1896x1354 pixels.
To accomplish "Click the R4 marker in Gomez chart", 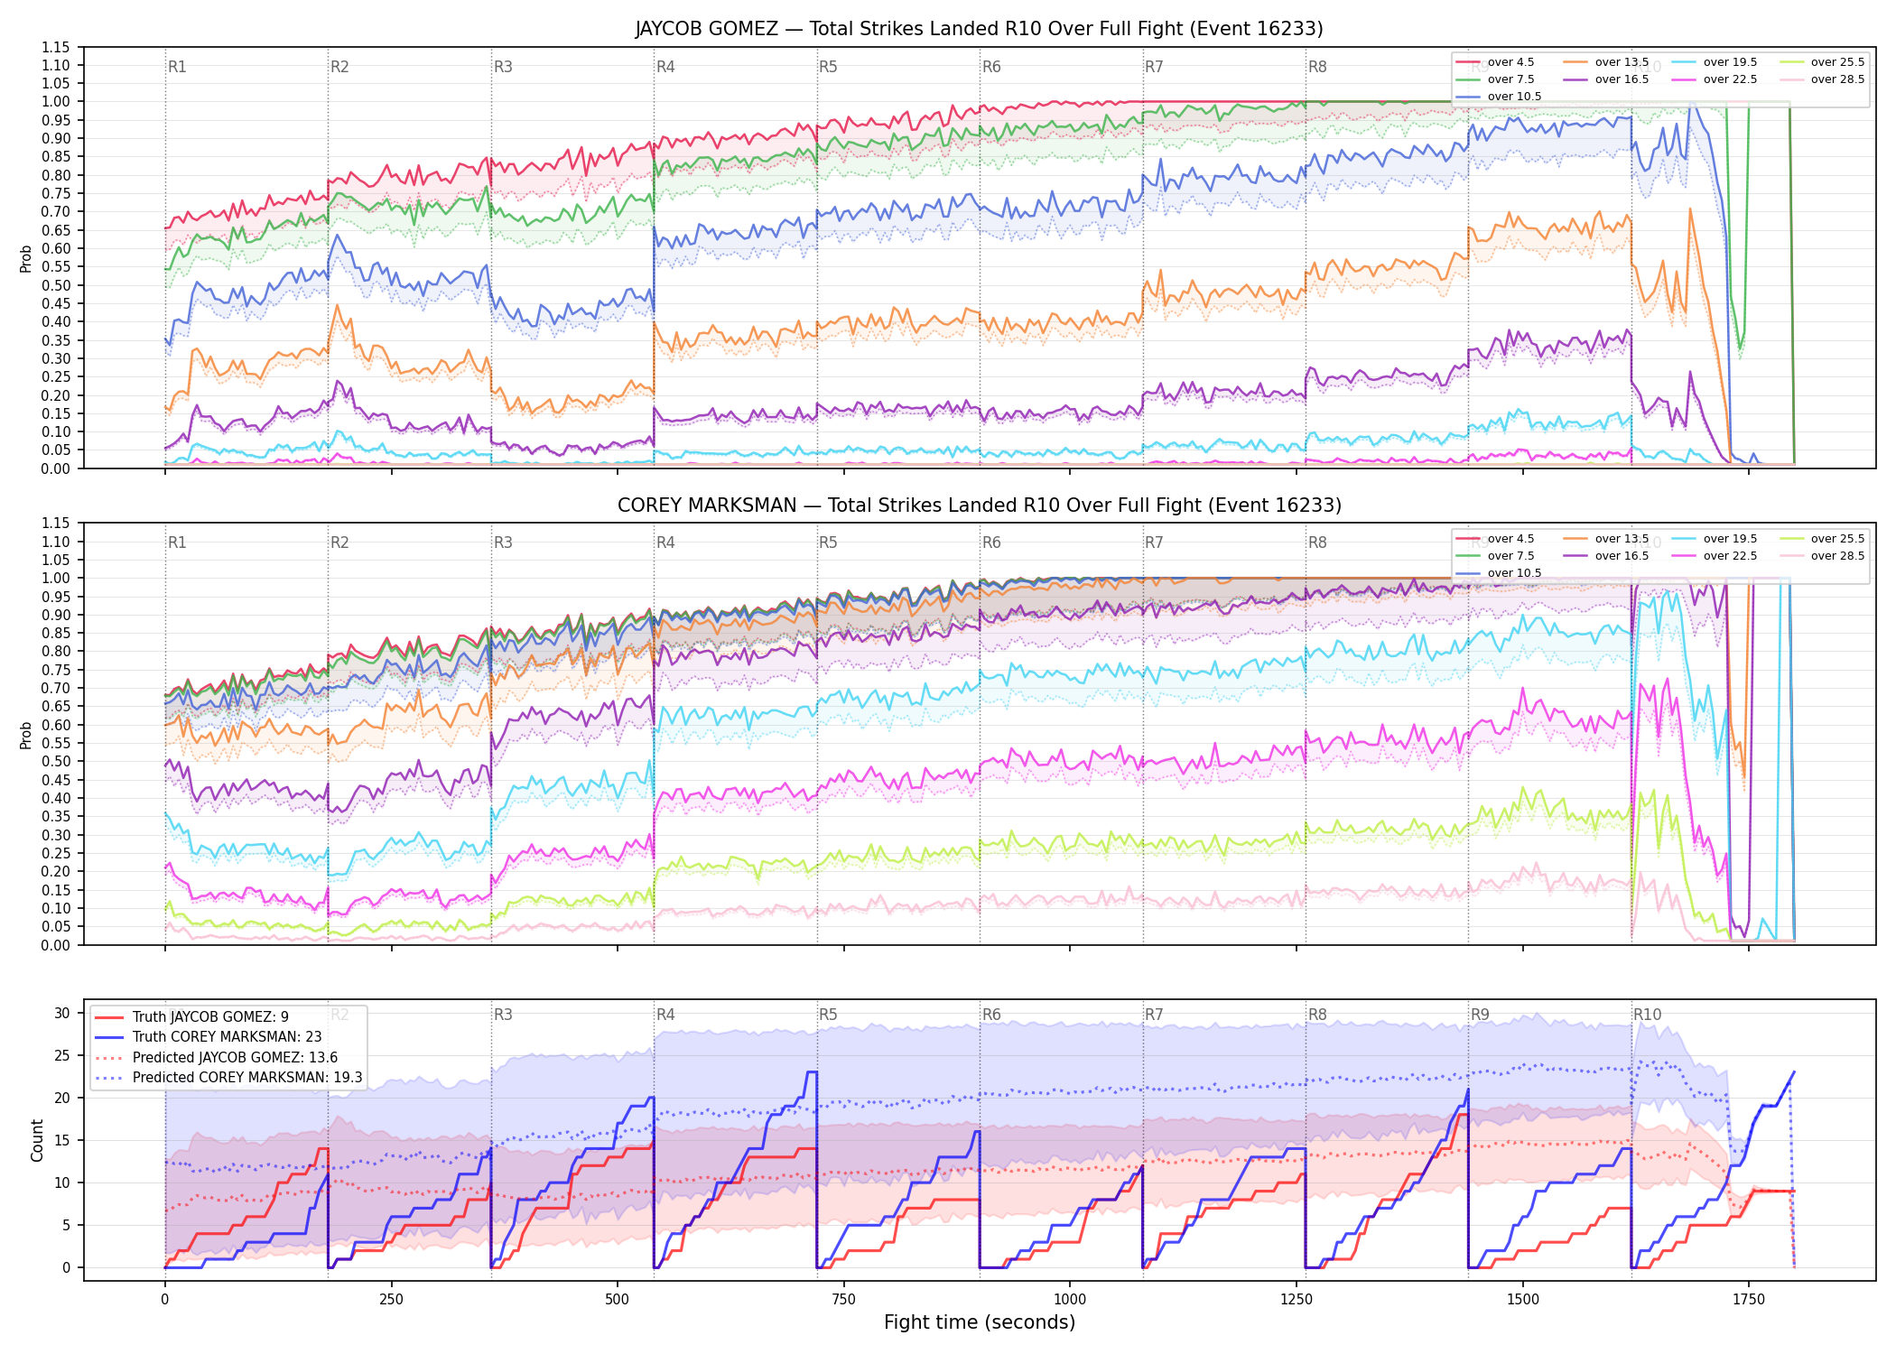I will coord(665,67).
